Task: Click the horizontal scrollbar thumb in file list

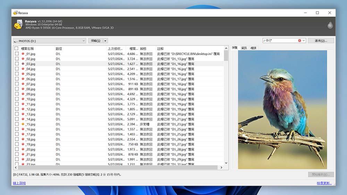Action: pos(118,167)
